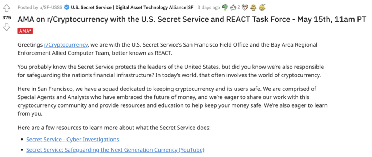Open Secret Service - Cyber Investigations link
Screen dimensions: 372x157
[x=73, y=139]
